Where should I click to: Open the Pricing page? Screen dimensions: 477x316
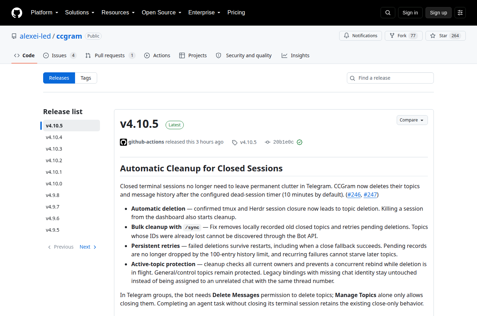point(236,13)
